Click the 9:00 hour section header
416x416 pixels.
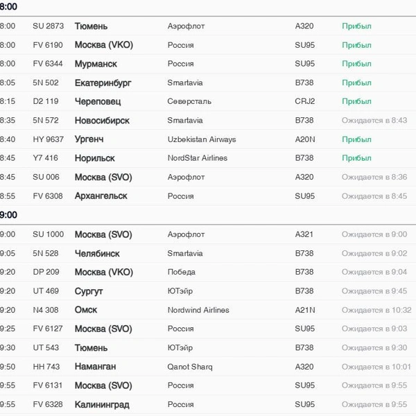pyautogui.click(x=8, y=215)
